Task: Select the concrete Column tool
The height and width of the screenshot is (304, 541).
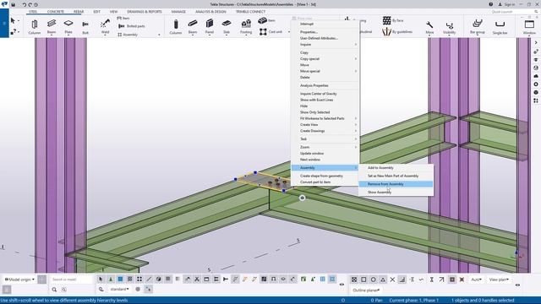Action: click(176, 26)
